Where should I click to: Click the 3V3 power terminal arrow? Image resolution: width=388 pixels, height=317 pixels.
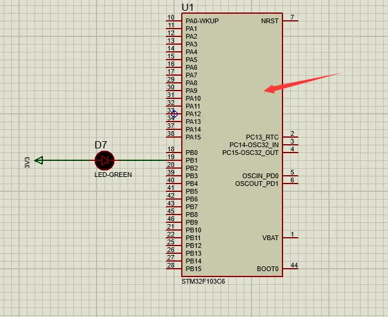pos(39,160)
